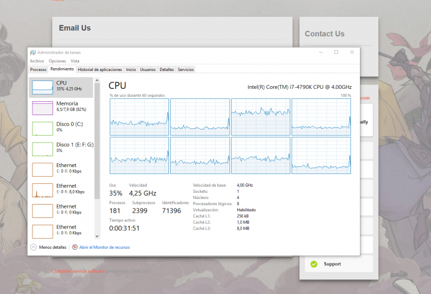The height and width of the screenshot is (294, 431).
Task: Click the Support link in background page
Action: pos(332,264)
